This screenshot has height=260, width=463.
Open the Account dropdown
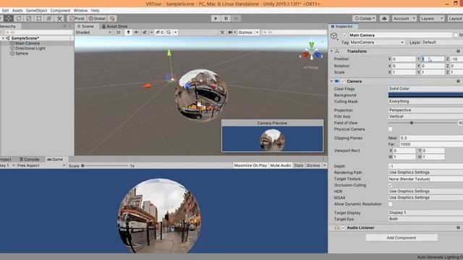pyautogui.click(x=404, y=18)
